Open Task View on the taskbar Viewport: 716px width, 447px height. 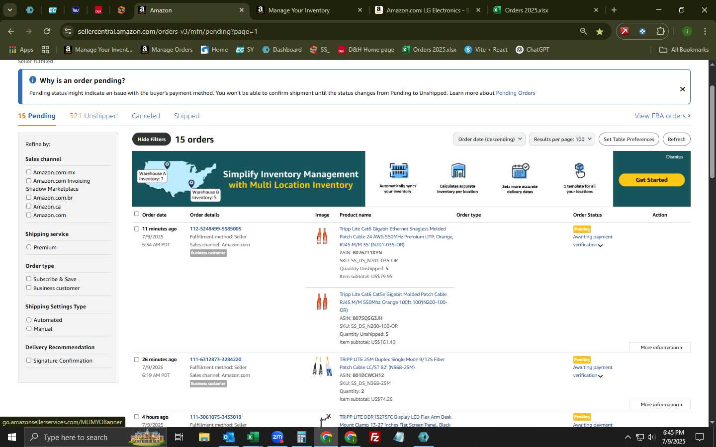coord(179,437)
